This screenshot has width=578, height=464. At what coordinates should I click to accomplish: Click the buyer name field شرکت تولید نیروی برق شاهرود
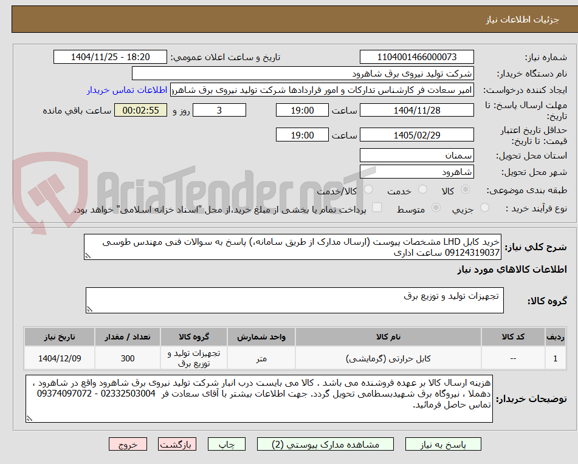[303, 73]
